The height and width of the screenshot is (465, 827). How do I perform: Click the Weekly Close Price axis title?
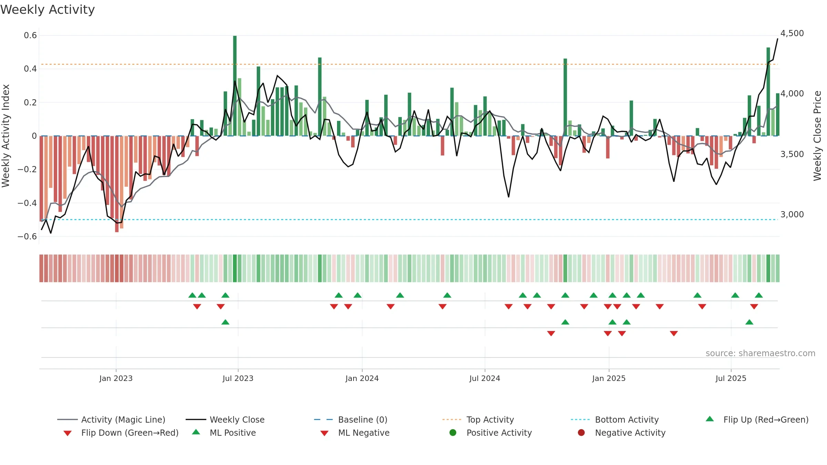[817, 136]
